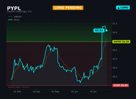Click the 45.0 price axis label
This screenshot has width=136, height=99.
tap(115, 68)
